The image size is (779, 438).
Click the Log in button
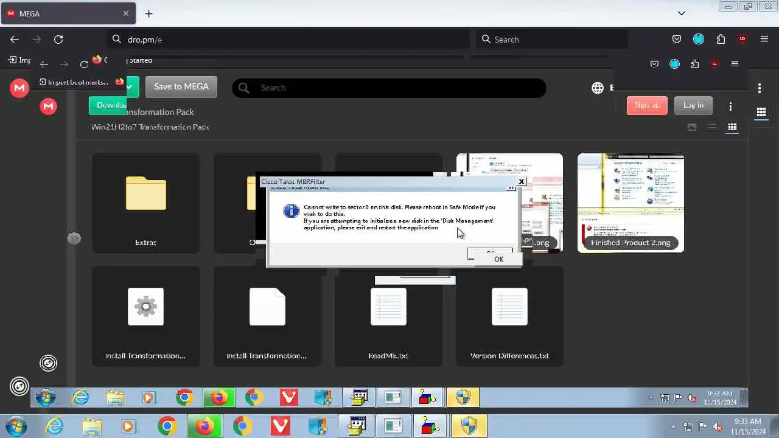[x=693, y=105]
